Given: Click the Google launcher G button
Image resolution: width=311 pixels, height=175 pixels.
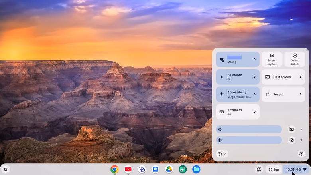Looking at the screenshot, I should pyautogui.click(x=6, y=169).
